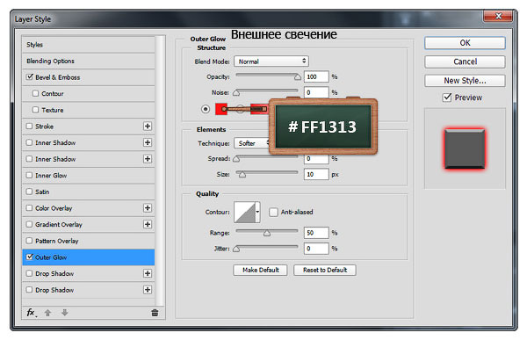Click the plus icon beside Gradient Overlay
Viewport: 527px width, 340px height.
(x=148, y=224)
